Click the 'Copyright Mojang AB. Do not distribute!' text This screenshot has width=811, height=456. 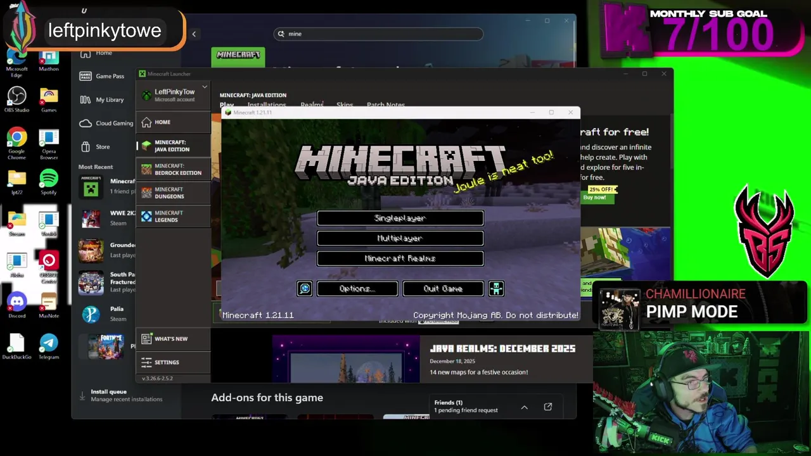(x=495, y=315)
